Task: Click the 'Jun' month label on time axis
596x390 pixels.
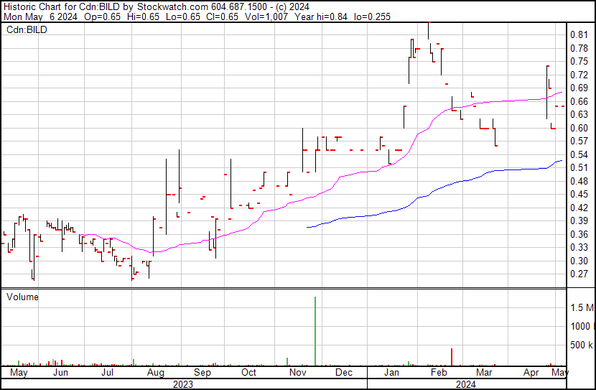Action: 60,373
